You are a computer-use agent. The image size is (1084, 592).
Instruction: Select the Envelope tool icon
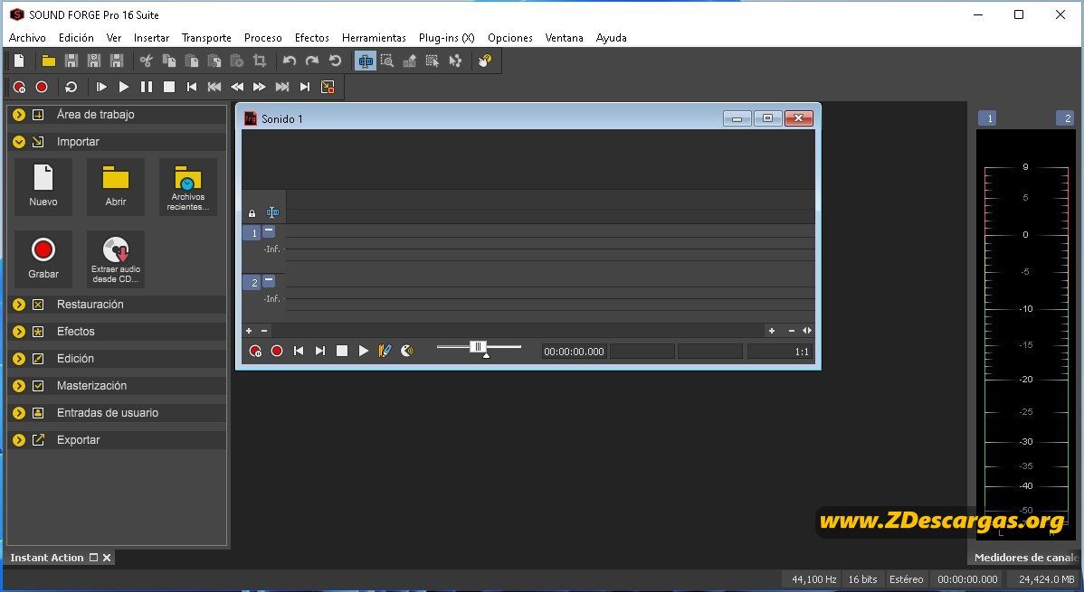tap(455, 61)
